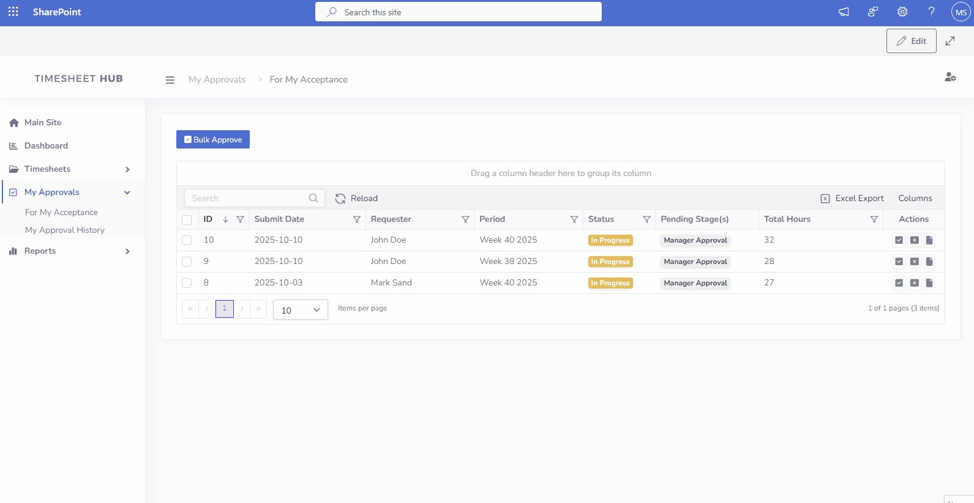974x503 pixels.
Task: Click the Reload refresh icon
Action: [340, 199]
